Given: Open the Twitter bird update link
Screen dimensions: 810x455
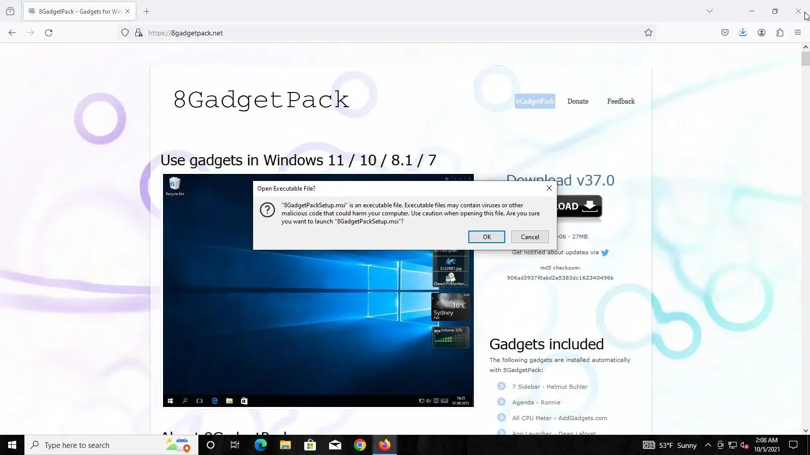Looking at the screenshot, I should click(x=604, y=252).
